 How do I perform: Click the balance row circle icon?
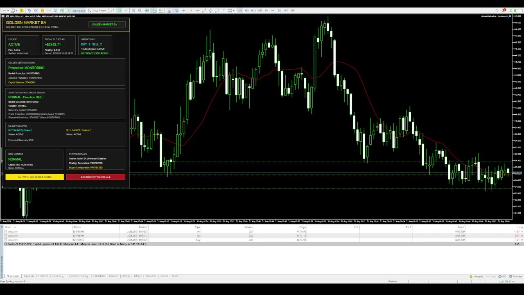pos(5,244)
